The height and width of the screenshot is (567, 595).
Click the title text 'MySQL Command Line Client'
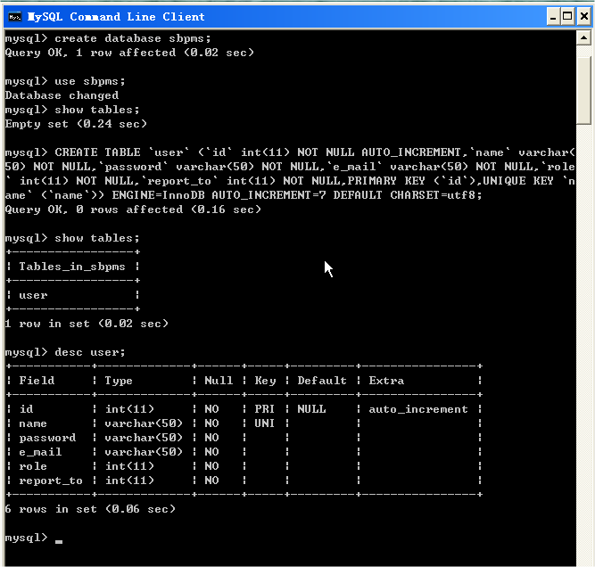click(116, 17)
